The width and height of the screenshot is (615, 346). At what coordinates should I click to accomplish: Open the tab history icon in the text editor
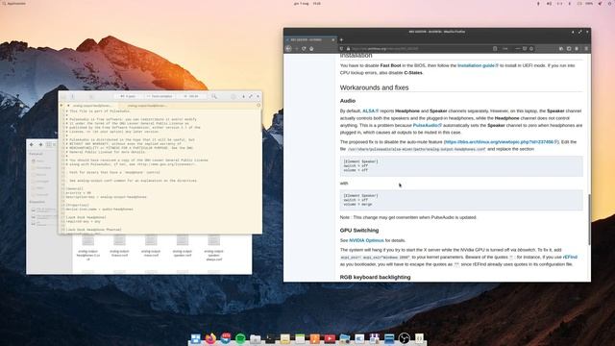258,105
